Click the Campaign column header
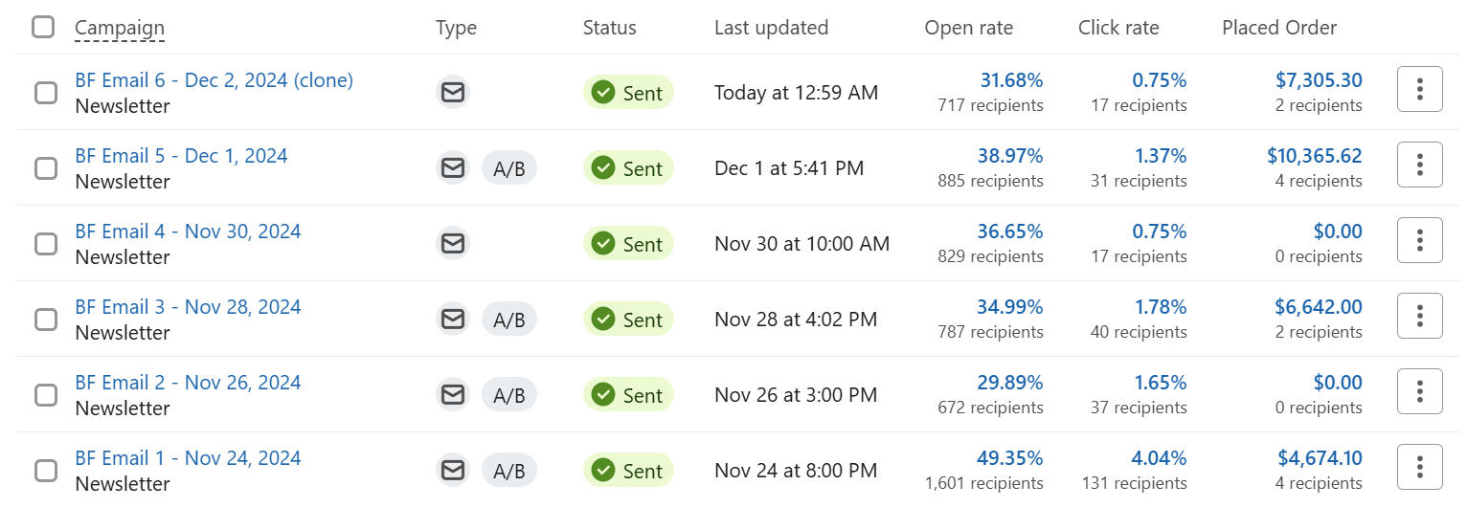1467x508 pixels. [x=120, y=28]
